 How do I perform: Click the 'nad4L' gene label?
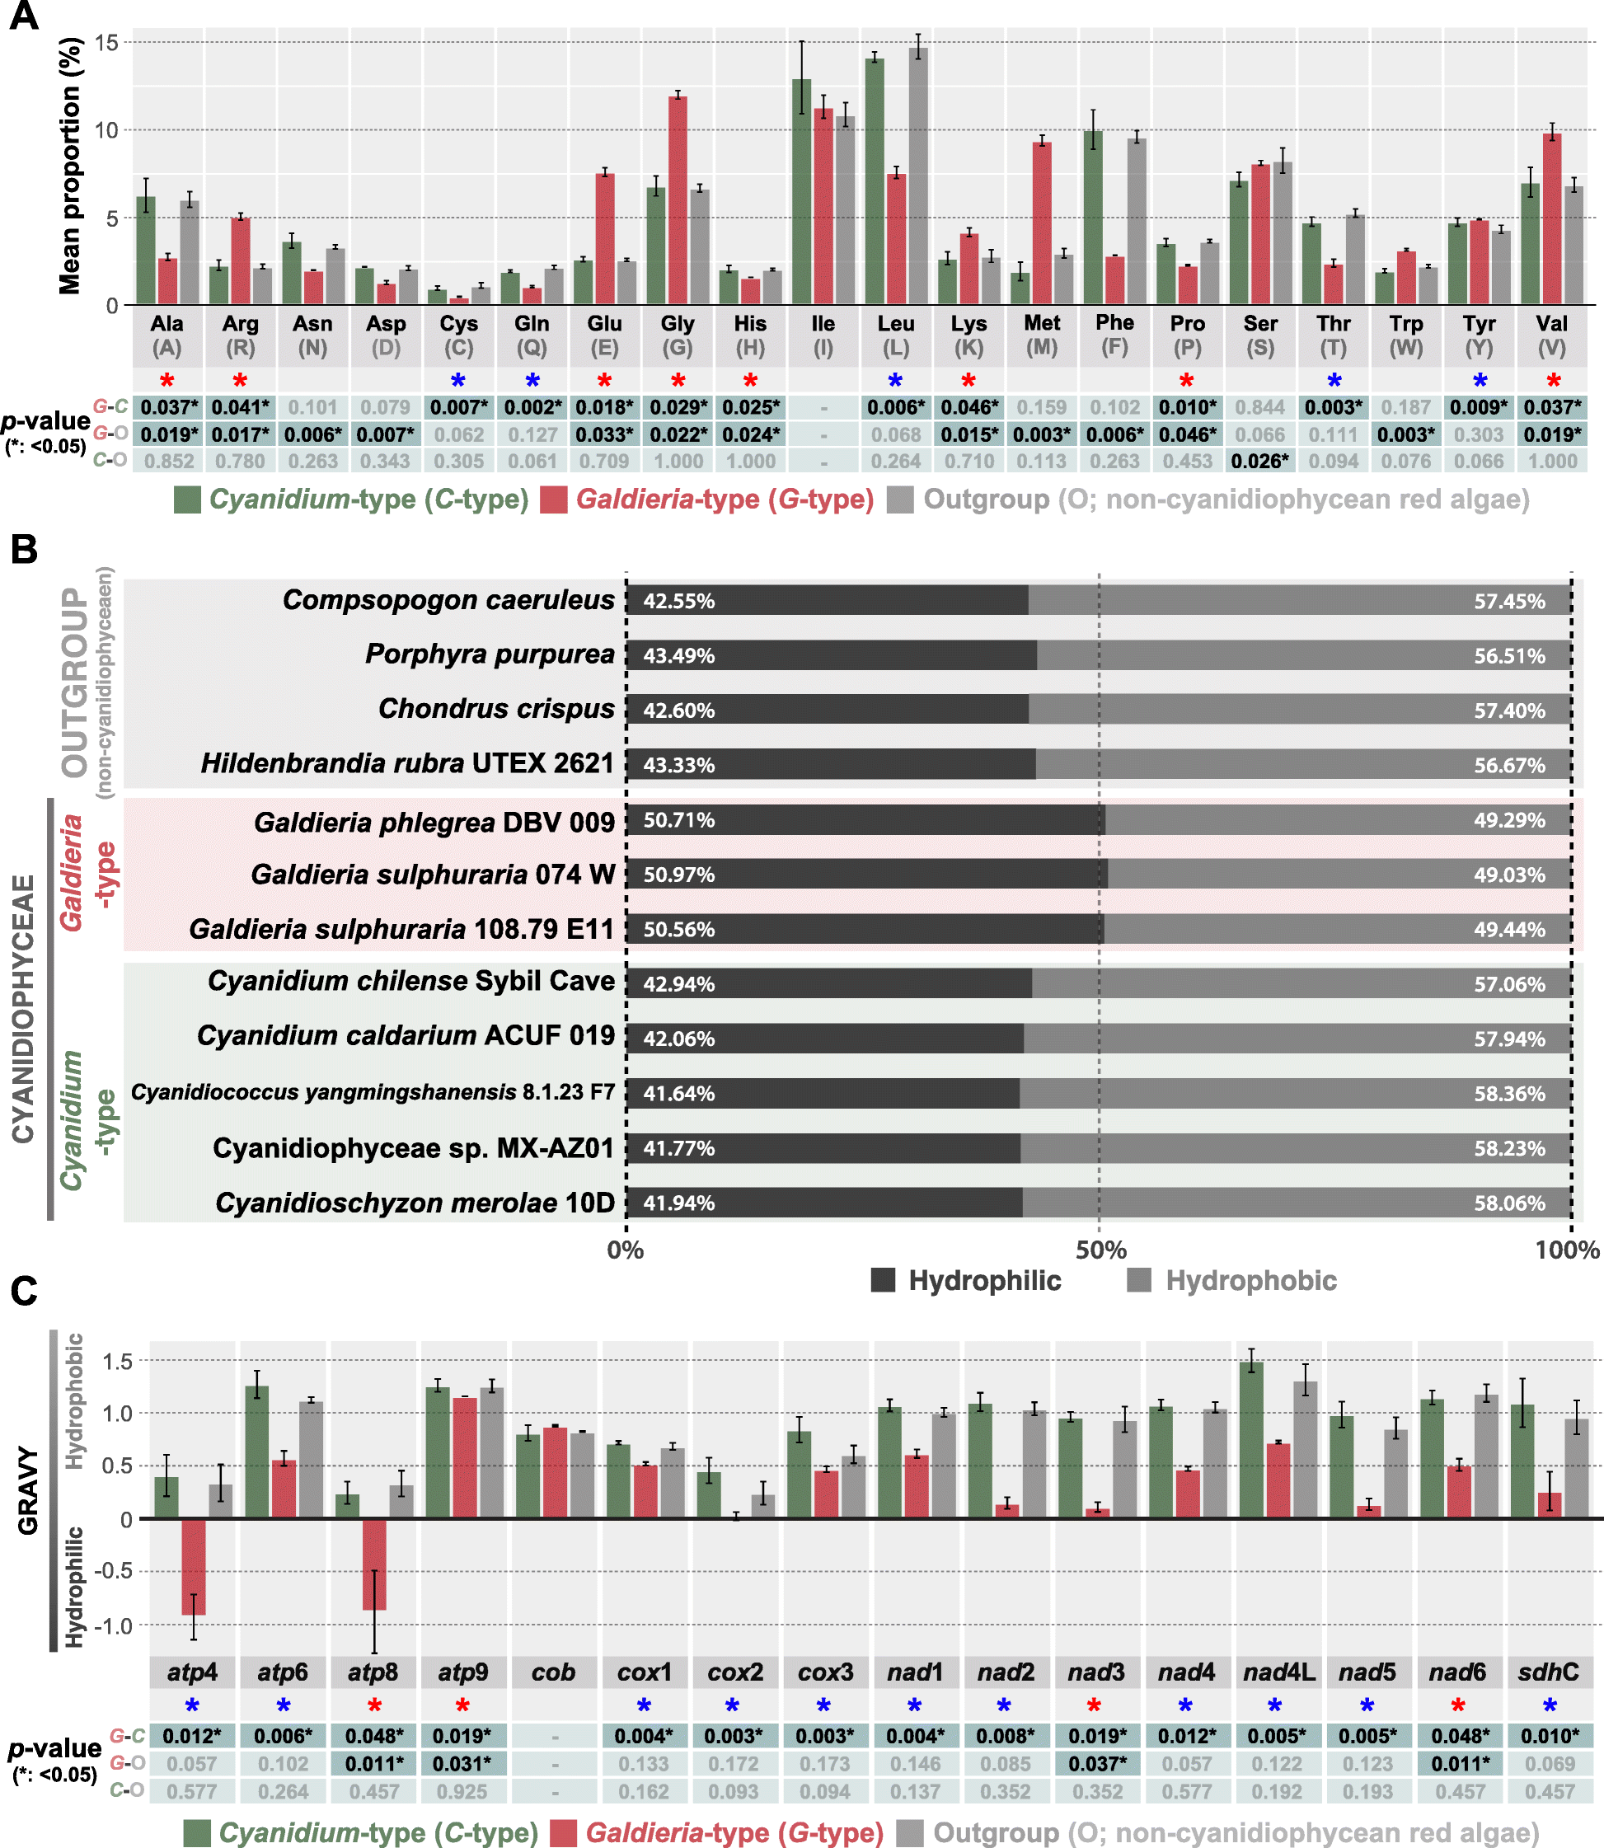click(x=1279, y=1672)
